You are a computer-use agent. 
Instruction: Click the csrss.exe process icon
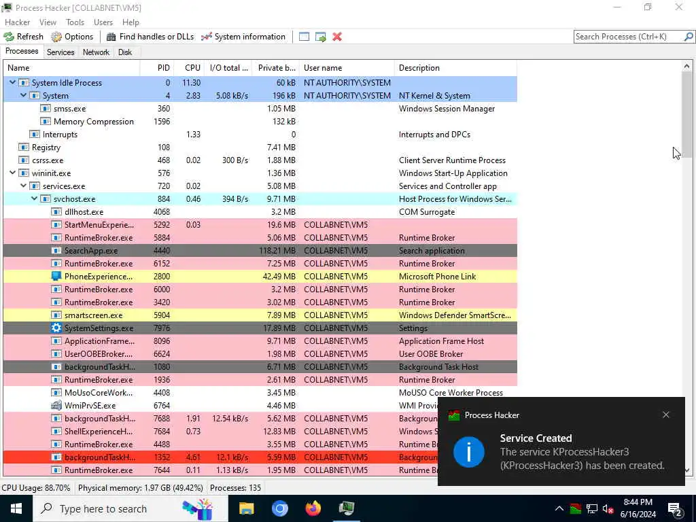tap(24, 160)
